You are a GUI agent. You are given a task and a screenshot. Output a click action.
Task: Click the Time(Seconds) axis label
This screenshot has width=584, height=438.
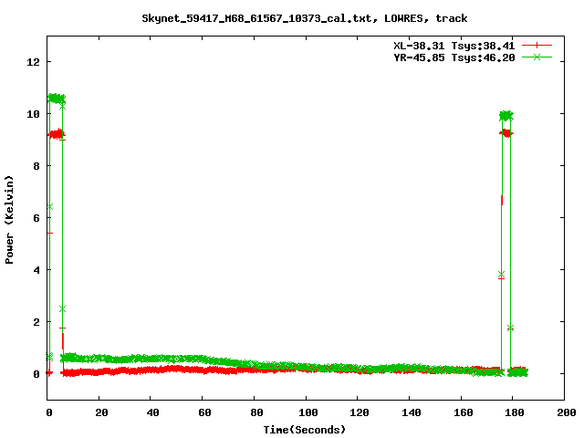click(x=305, y=430)
